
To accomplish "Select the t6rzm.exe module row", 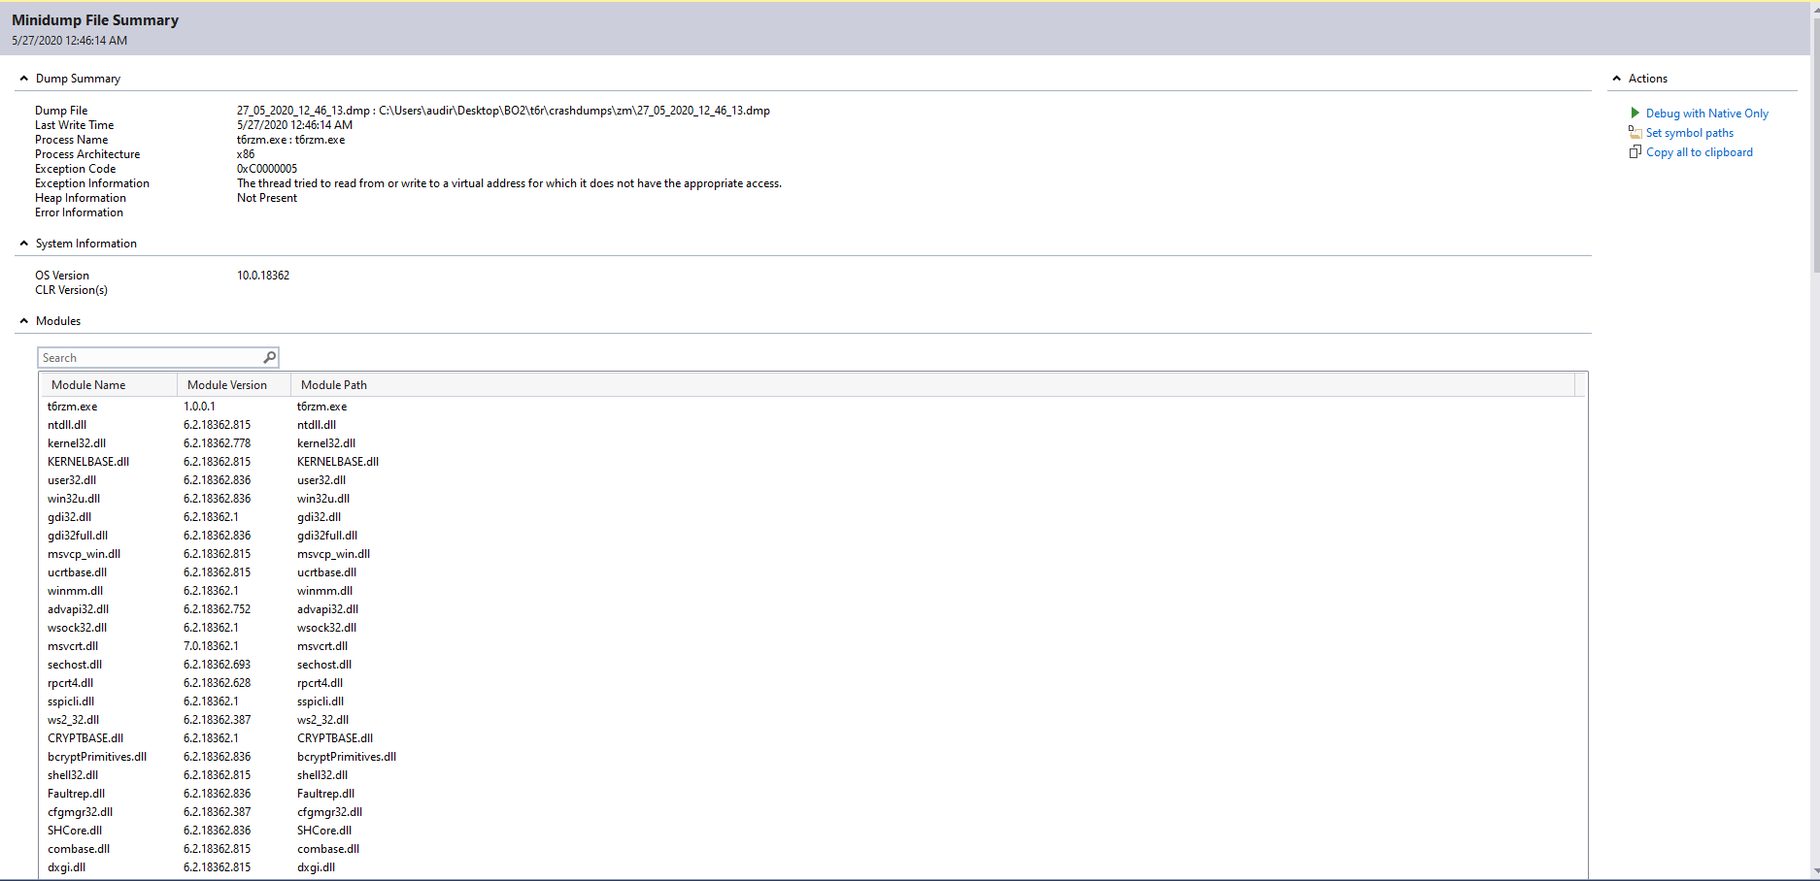I will point(73,407).
